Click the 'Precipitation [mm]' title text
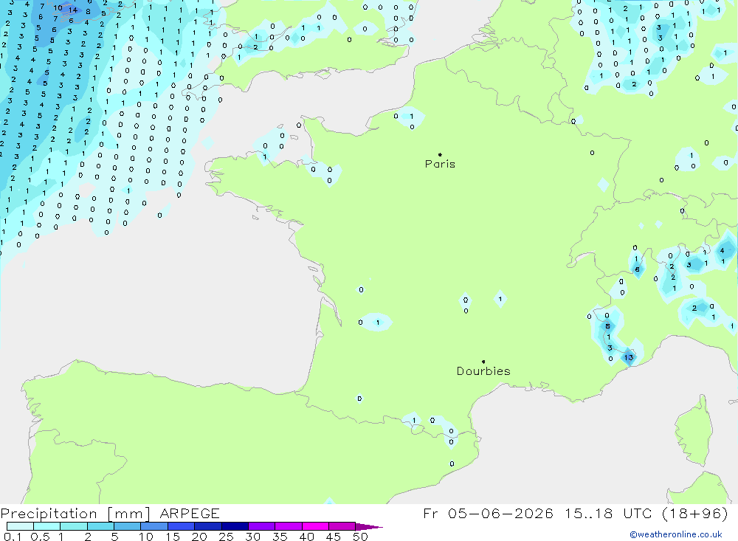This screenshot has height=541, width=738. coord(75,513)
